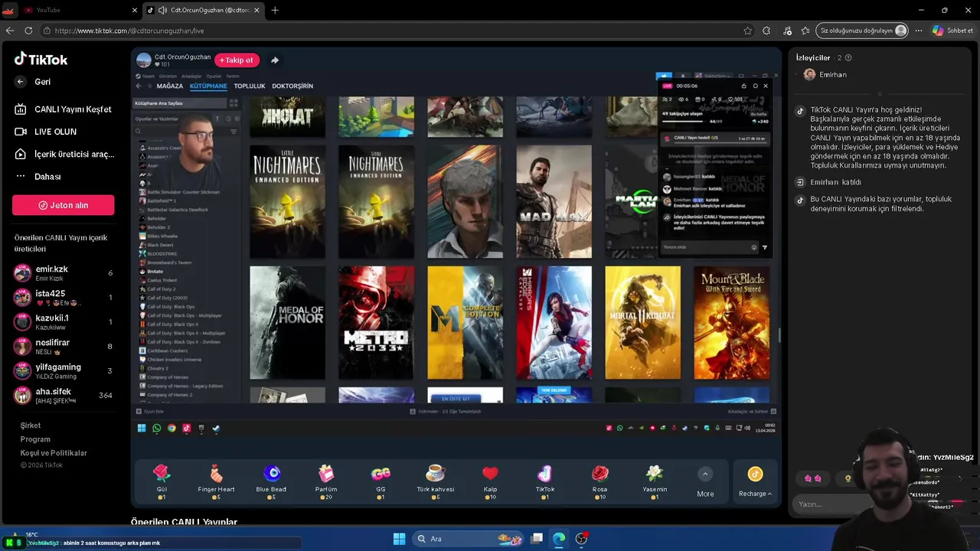The image size is (980, 551).
Task: Open İçerik üreticisi araçları menu
Action: point(64,154)
